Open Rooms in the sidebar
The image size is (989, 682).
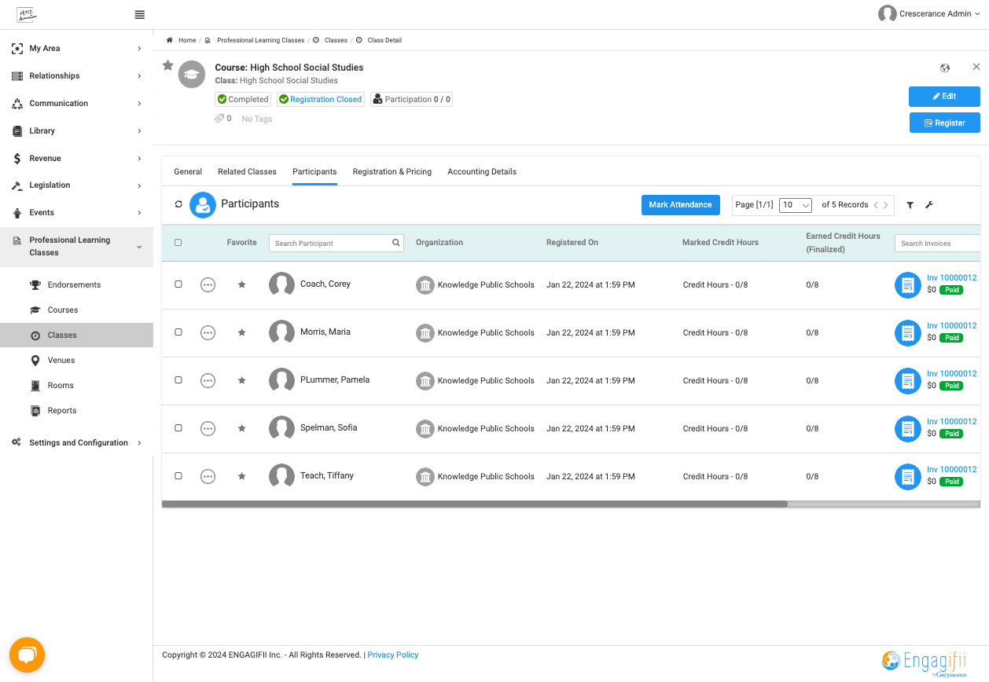click(61, 386)
